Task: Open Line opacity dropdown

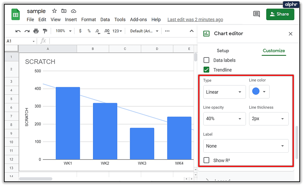Action: point(224,119)
